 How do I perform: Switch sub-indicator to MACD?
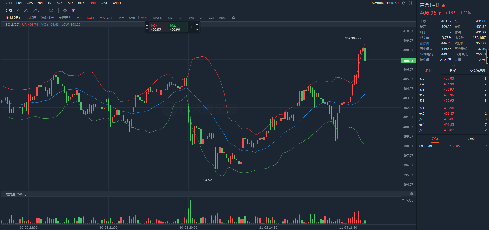157,18
